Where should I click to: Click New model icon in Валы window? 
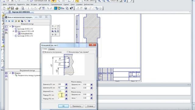6,21
